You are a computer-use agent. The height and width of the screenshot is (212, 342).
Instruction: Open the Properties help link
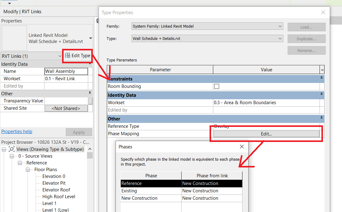17,131
